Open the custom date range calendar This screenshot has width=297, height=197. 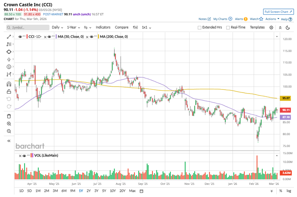point(141,191)
